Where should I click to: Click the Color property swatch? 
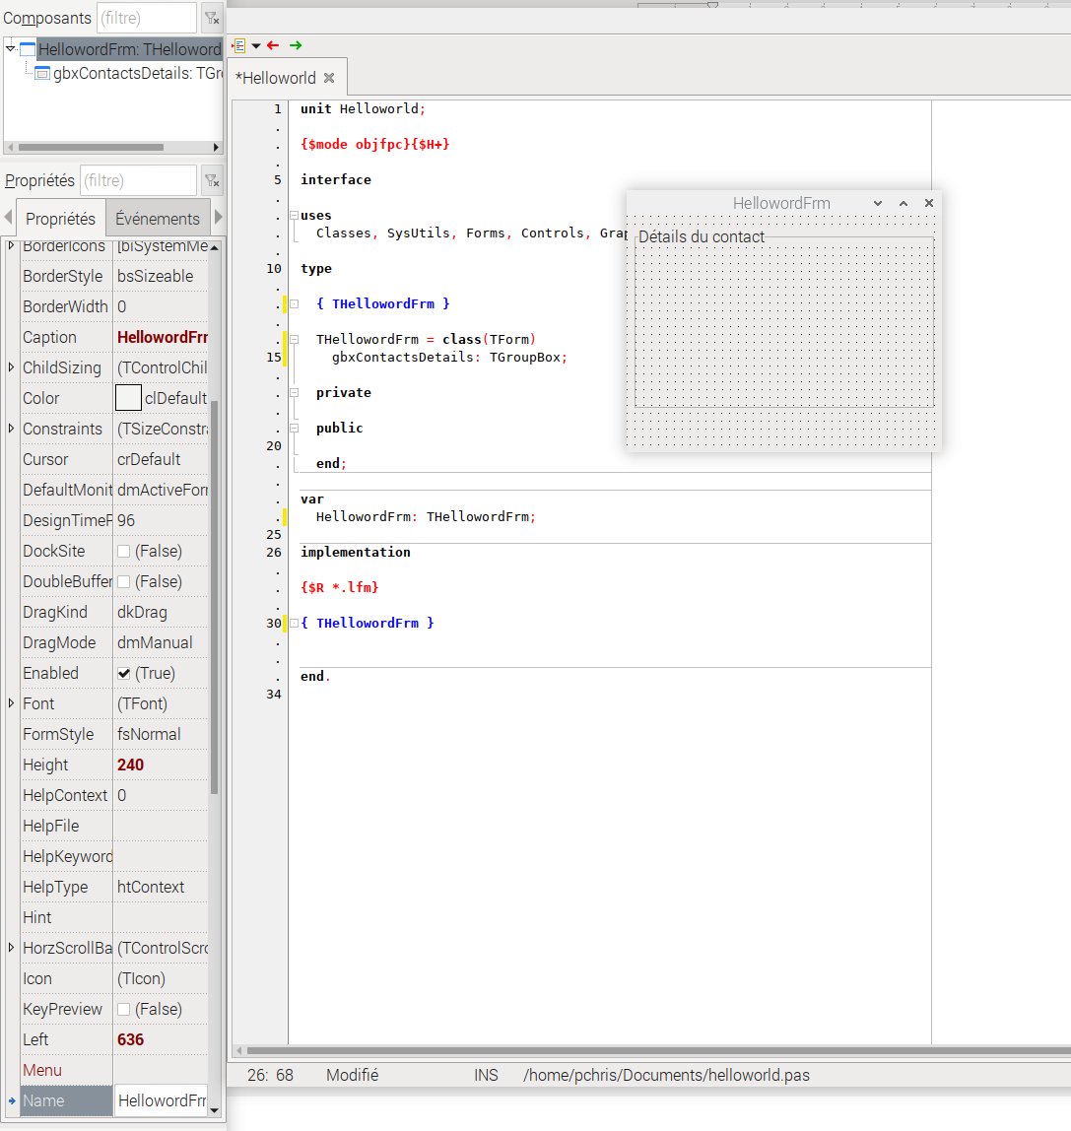point(128,398)
